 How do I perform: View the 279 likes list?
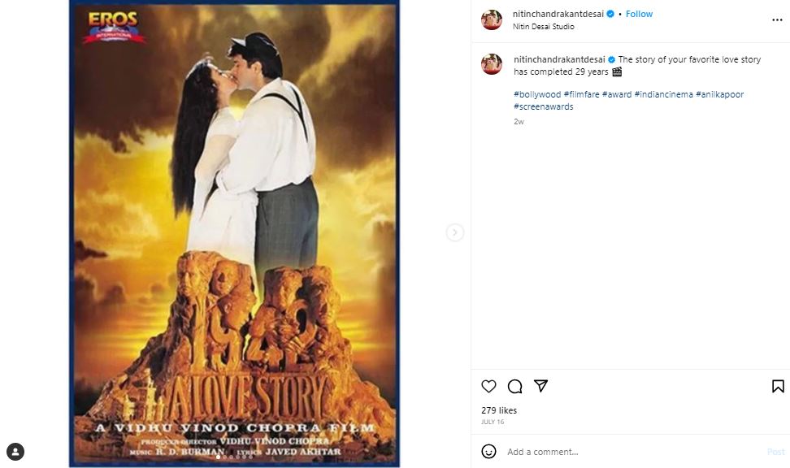tap(498, 410)
